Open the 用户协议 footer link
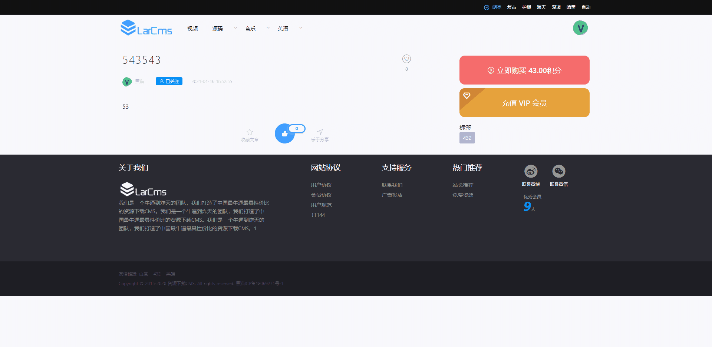712x347 pixels. click(x=322, y=185)
